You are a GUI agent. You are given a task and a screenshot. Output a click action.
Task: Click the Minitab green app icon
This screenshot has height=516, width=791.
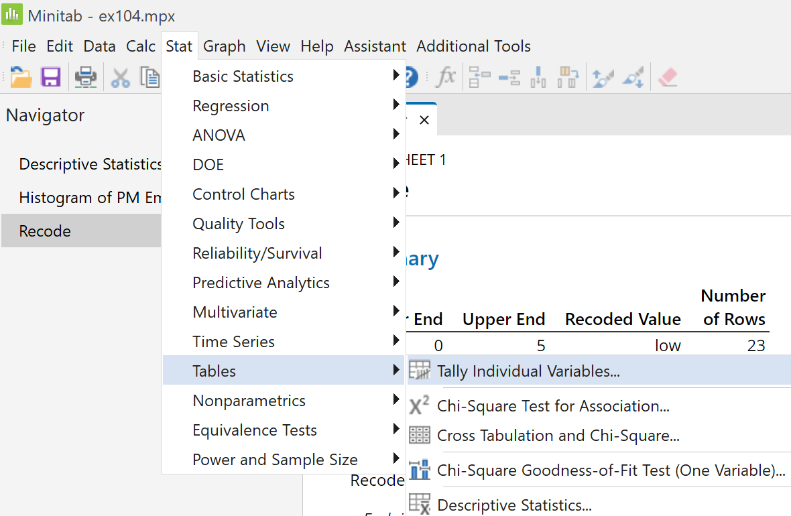pyautogui.click(x=12, y=14)
